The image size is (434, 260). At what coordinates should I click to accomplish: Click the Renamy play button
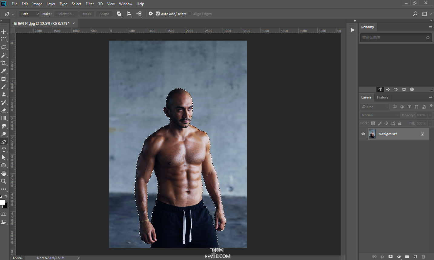(x=352, y=30)
